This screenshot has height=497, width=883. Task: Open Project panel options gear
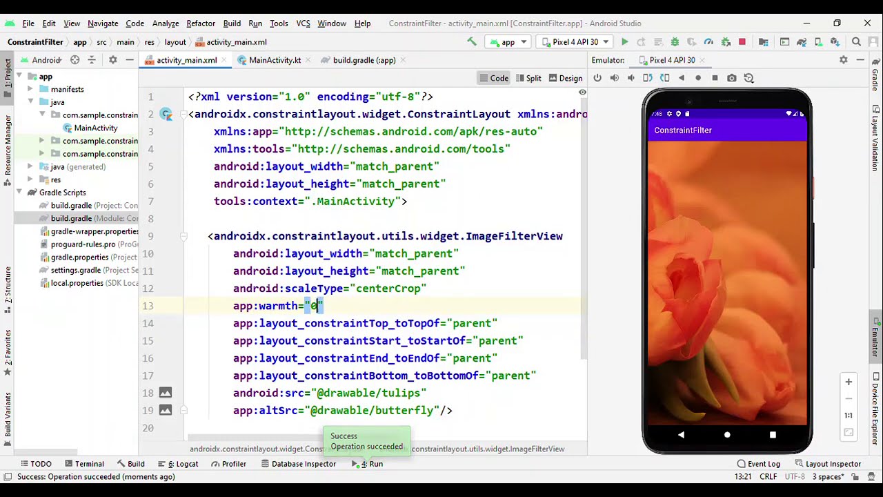click(113, 60)
